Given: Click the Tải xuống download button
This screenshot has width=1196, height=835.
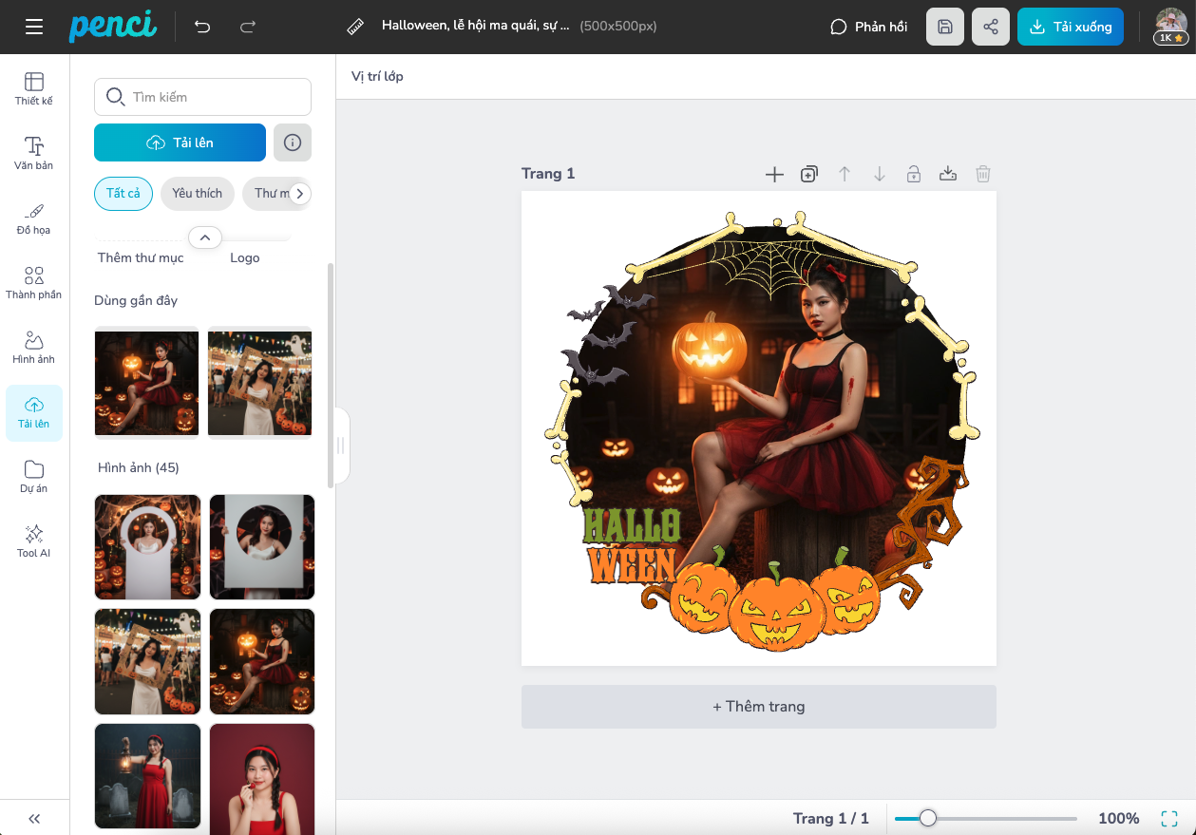Looking at the screenshot, I should pos(1070,27).
